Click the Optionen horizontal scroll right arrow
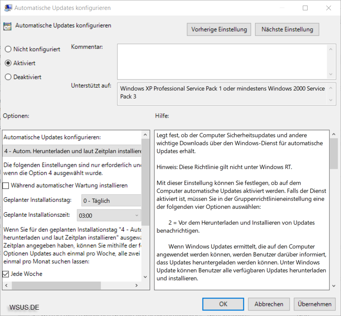The height and width of the screenshot is (316, 341). point(136,285)
